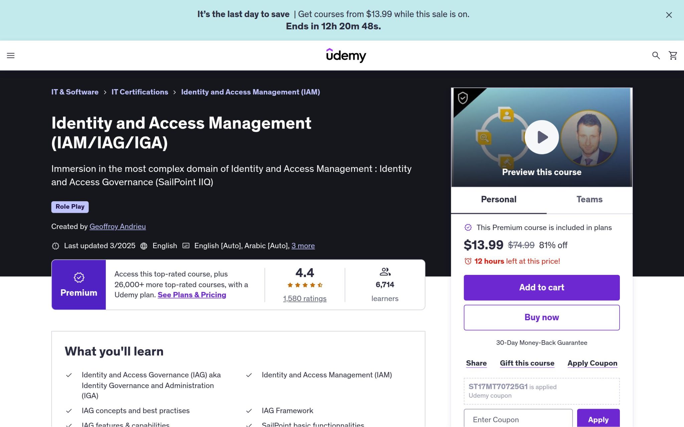View the 1,580 ratings
This screenshot has width=684, height=427.
tap(305, 299)
